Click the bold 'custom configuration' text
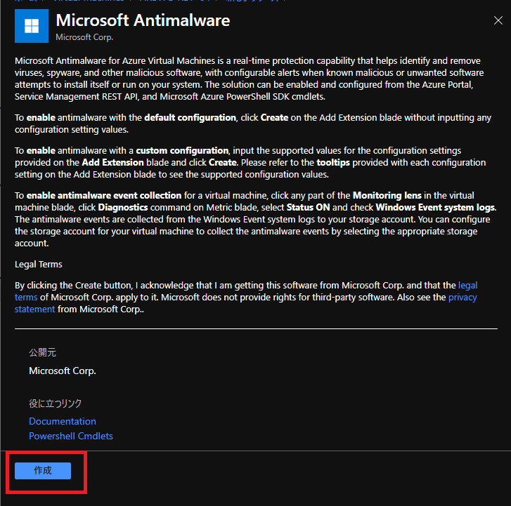The image size is (511, 506). pyautogui.click(x=182, y=151)
